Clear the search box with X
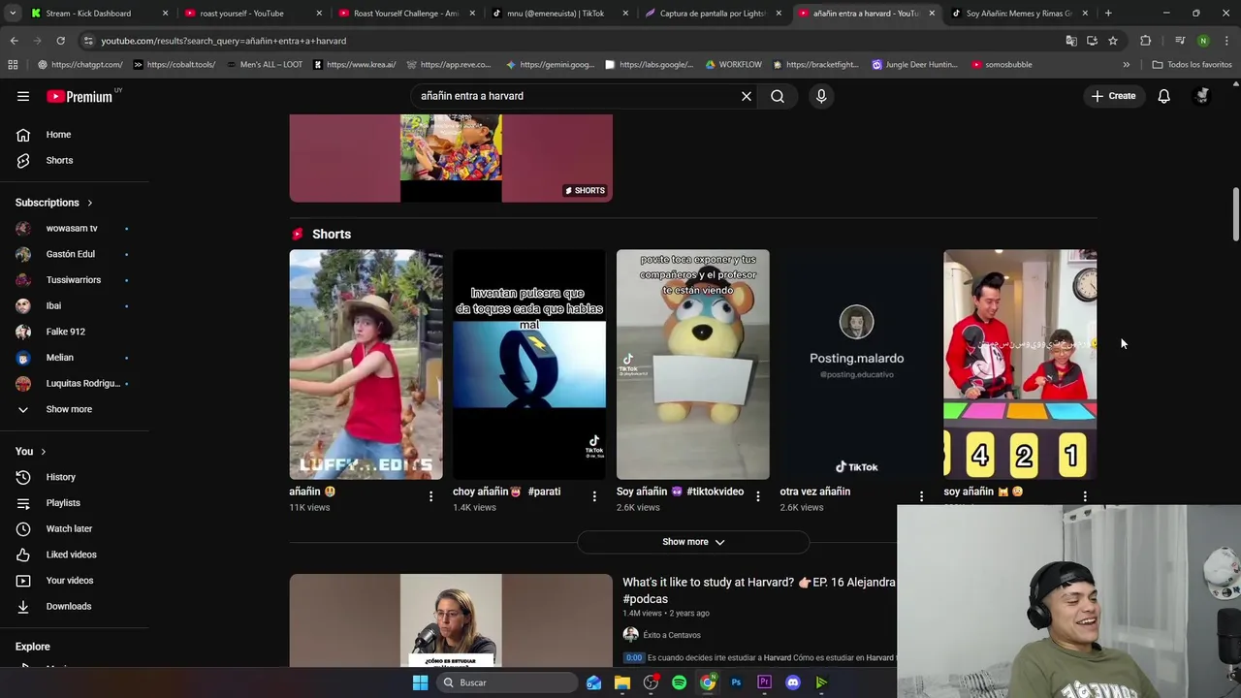Viewport: 1241px width, 698px height. [747, 96]
